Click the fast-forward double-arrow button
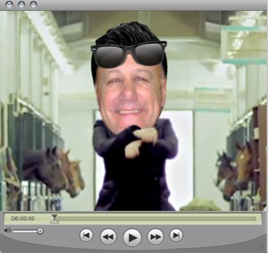 point(155,236)
